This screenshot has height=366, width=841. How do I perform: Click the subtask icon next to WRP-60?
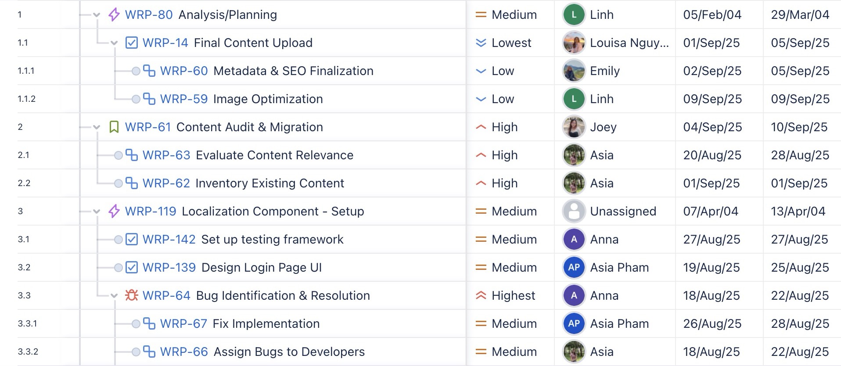click(149, 71)
